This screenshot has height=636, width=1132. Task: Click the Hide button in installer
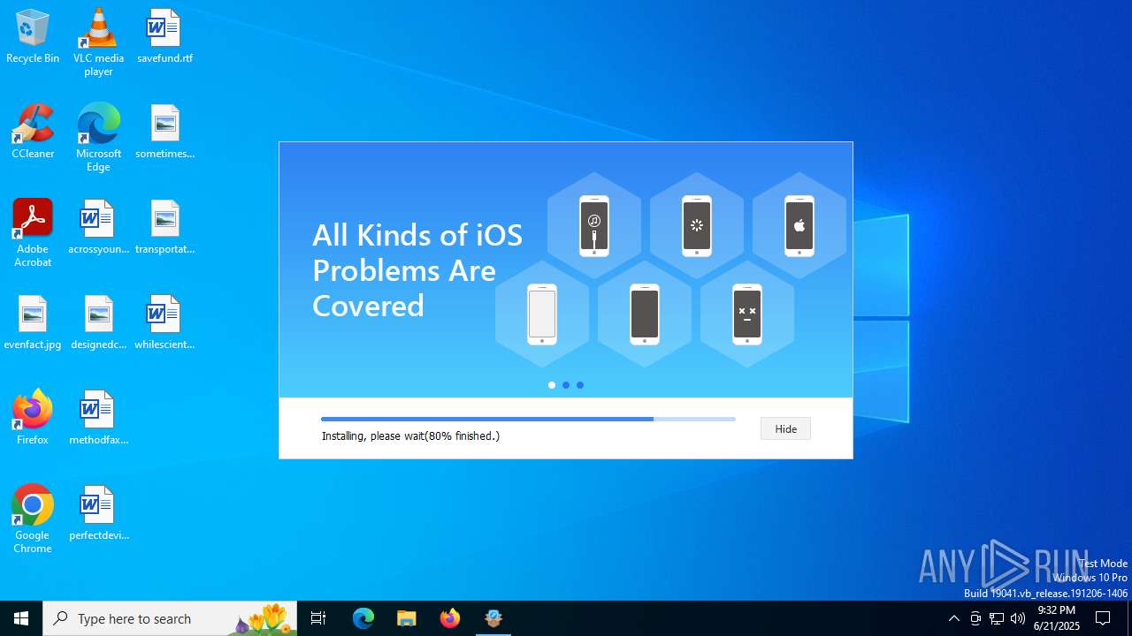(x=785, y=428)
